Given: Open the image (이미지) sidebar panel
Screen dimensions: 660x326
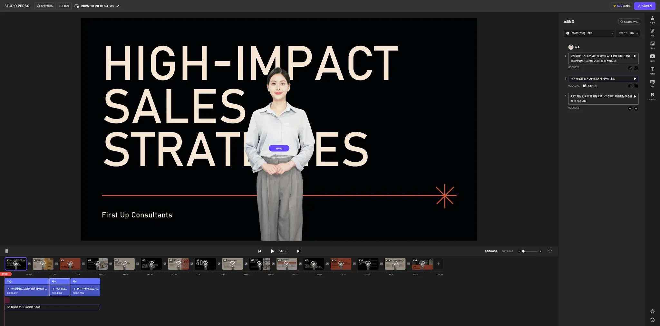Looking at the screenshot, I should point(652,45).
